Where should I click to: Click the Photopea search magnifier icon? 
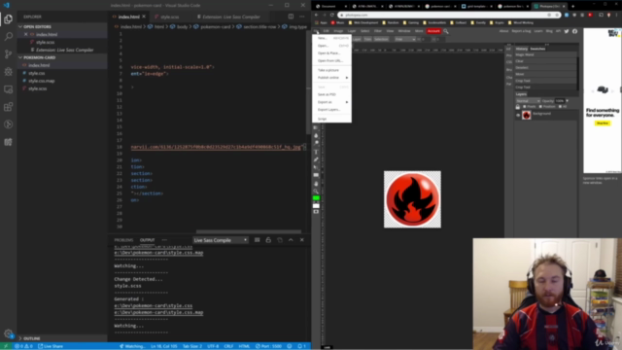(x=446, y=31)
